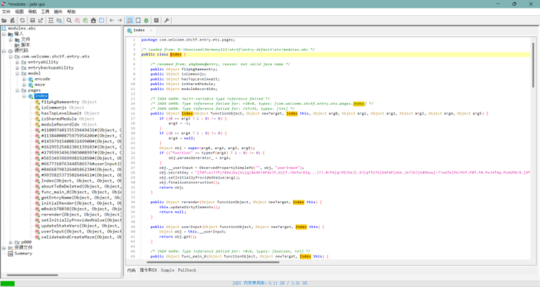540x287 pixels.
Task: Expand the entrybackupability package
Action: [x=18, y=68]
